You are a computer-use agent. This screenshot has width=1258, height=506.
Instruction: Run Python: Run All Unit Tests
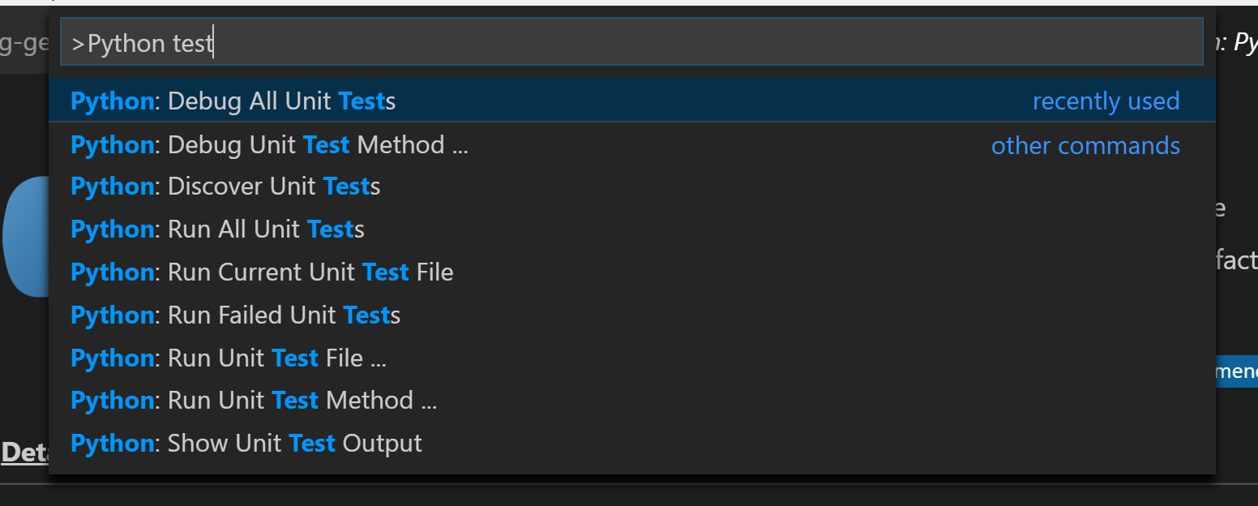click(x=215, y=229)
